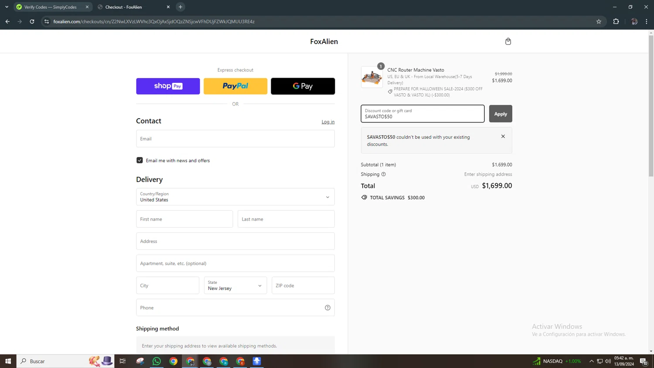This screenshot has height=368, width=654.
Task: Open the shopping bag cart icon
Action: point(508,41)
